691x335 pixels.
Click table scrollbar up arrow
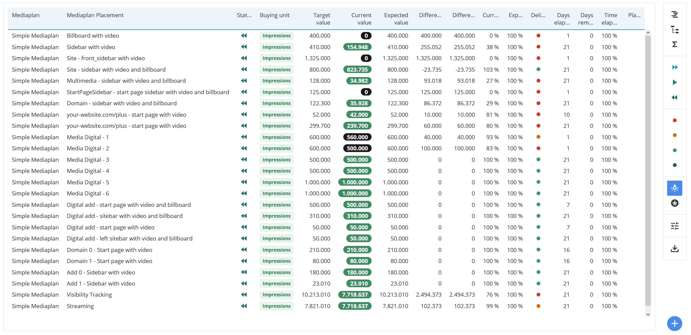tap(648, 33)
